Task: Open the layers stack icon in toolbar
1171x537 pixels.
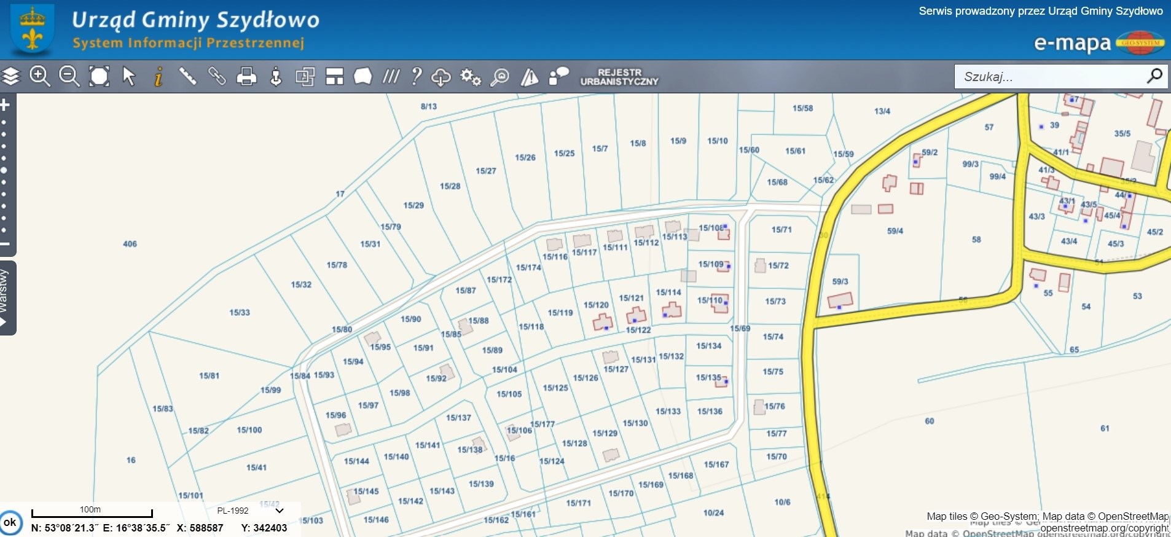Action: [x=11, y=77]
